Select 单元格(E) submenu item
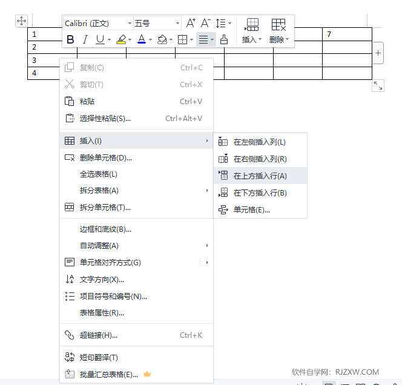 (260, 210)
